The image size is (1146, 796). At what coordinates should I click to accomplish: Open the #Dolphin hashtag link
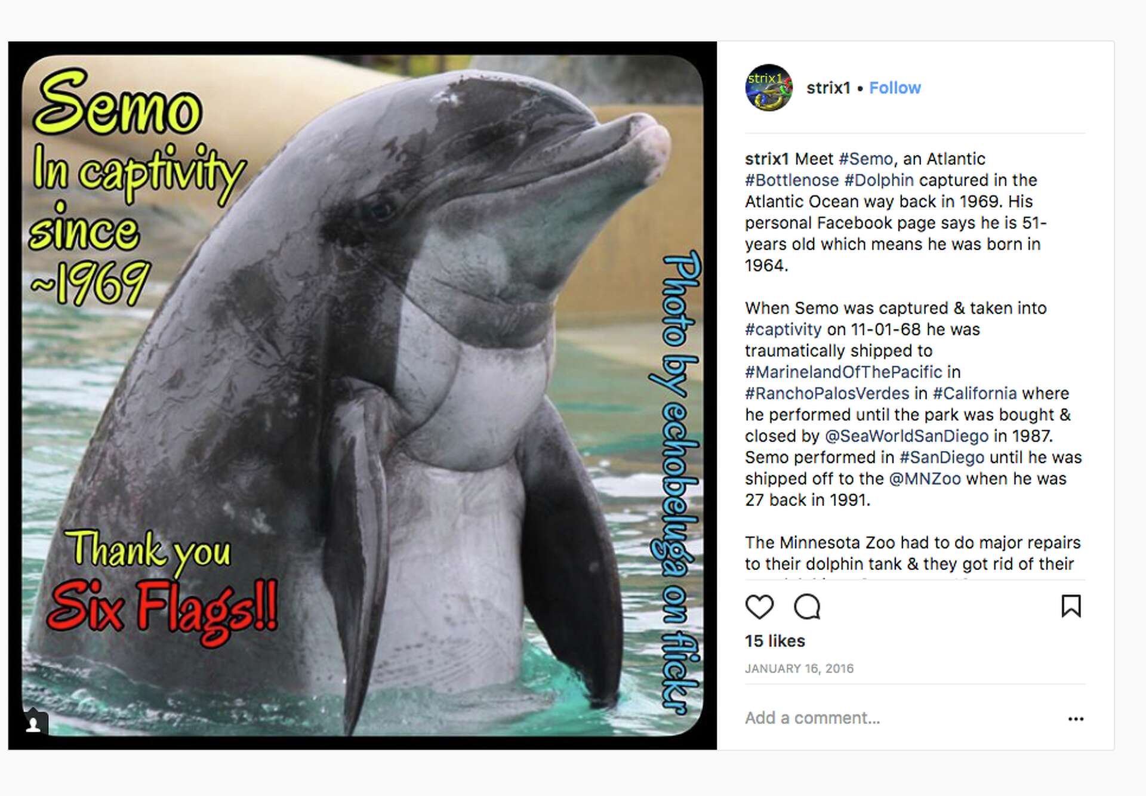tap(879, 180)
